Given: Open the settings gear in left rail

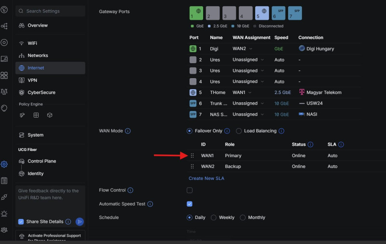Looking at the screenshot, I should pos(4,164).
